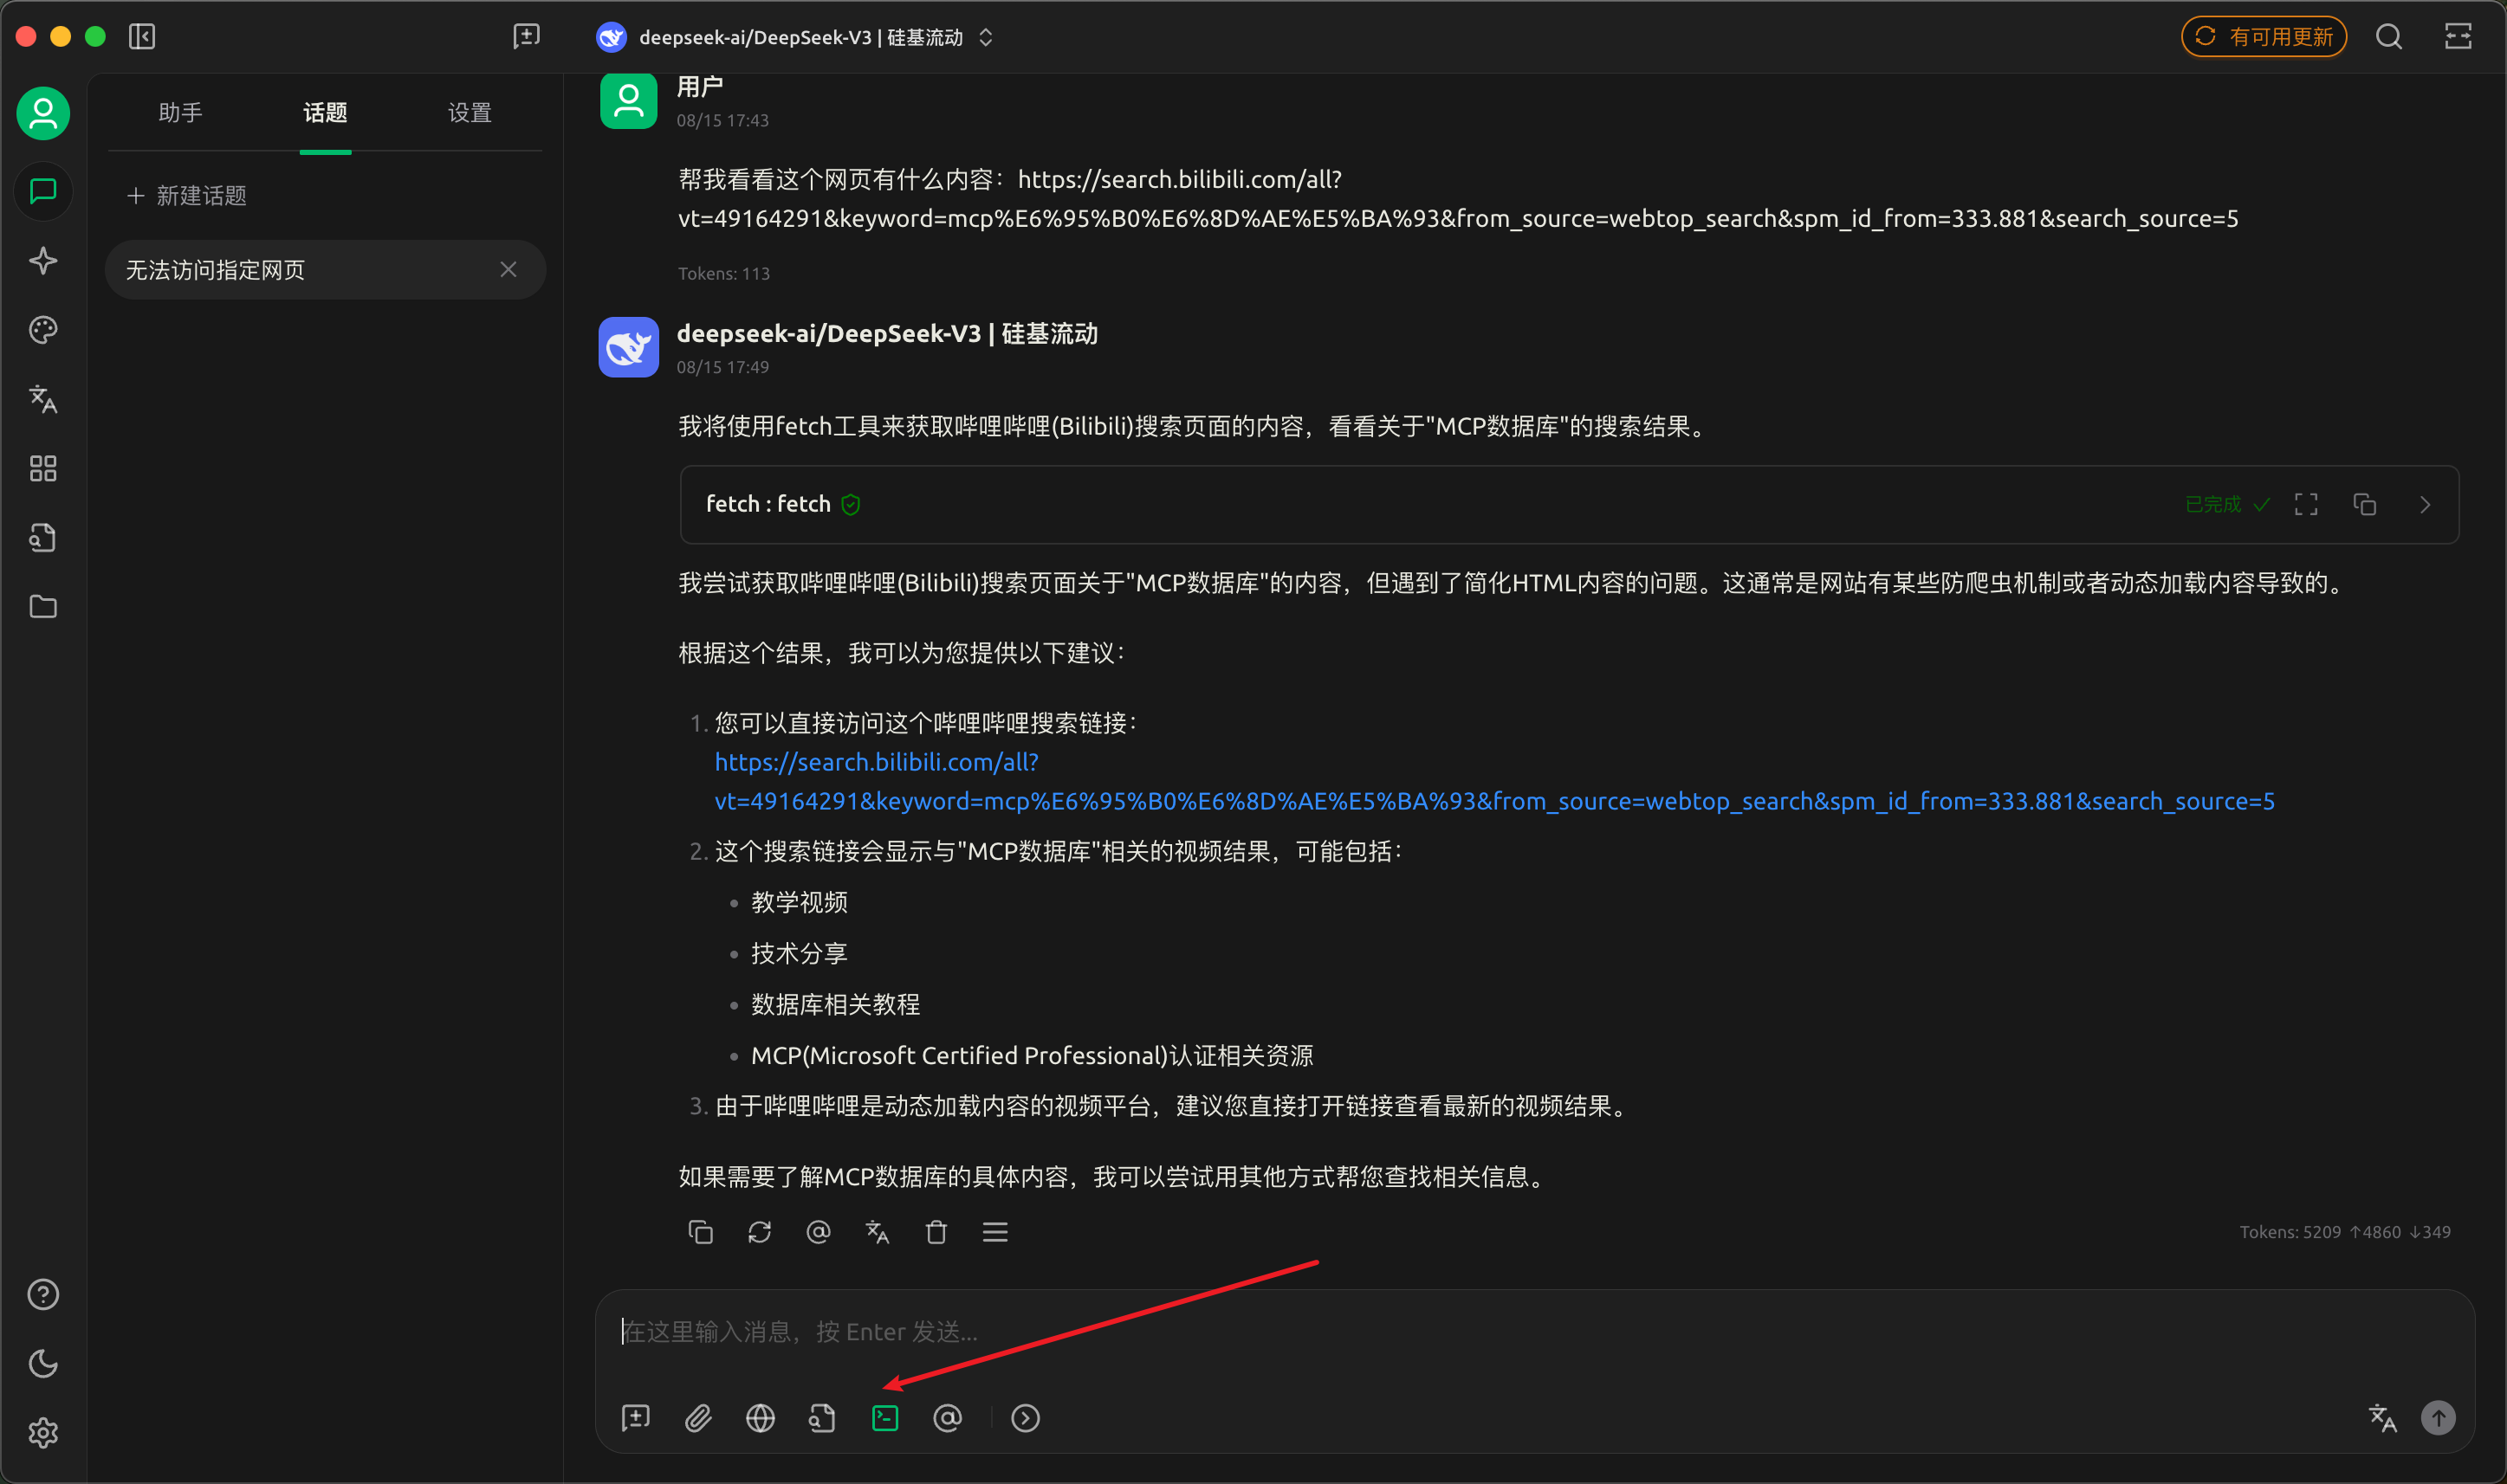Collapse the left sidebar panel
Image resolution: width=2507 pixels, height=1484 pixels.
pyautogui.click(x=142, y=37)
